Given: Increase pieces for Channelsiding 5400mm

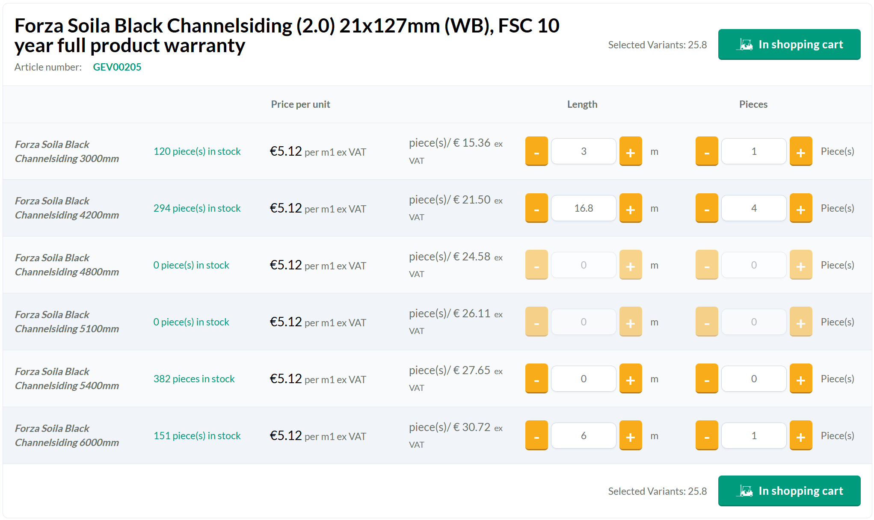Looking at the screenshot, I should pos(800,379).
